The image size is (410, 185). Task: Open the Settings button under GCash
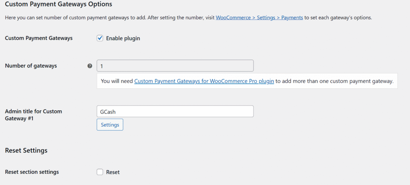pos(110,125)
